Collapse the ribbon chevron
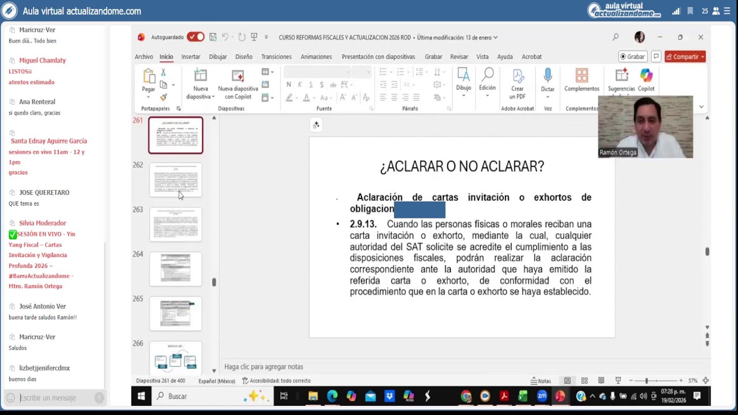The width and height of the screenshot is (738, 415). [701, 107]
